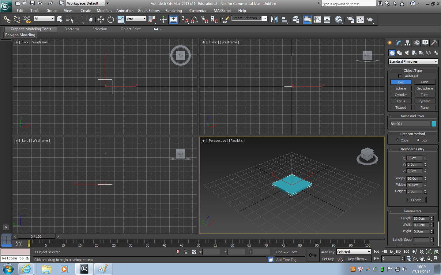Enable the Auto Key animation button

(327, 252)
